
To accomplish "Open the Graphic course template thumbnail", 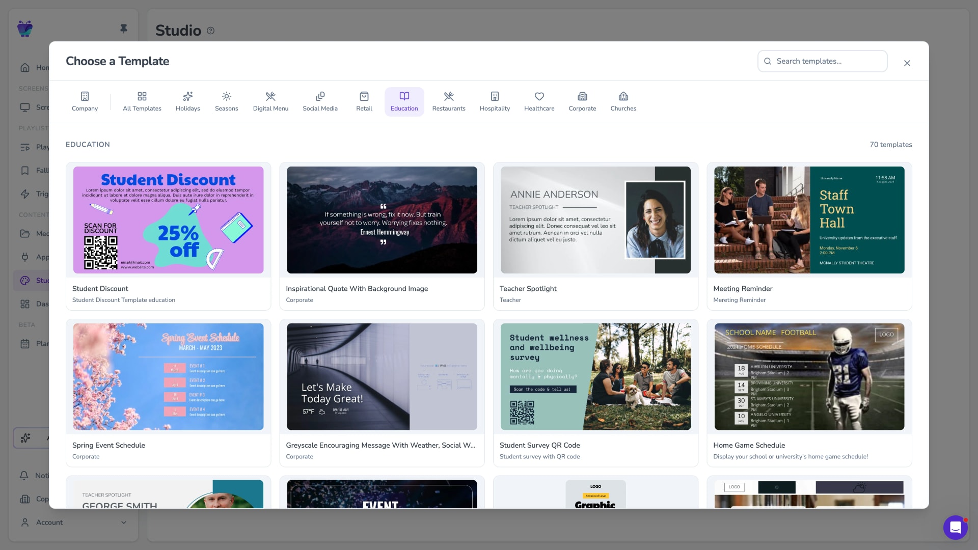I will click(x=595, y=494).
